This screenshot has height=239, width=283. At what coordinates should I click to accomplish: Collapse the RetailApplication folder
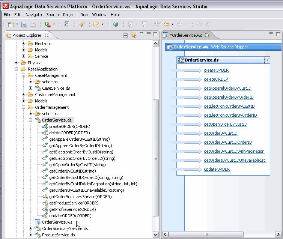pos(16,69)
